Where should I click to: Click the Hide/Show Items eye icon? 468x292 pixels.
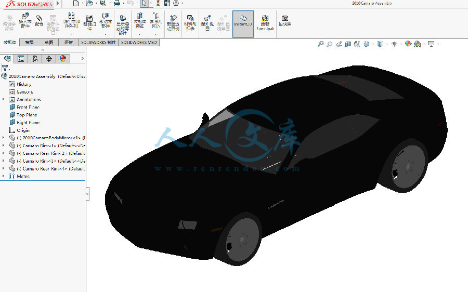(394, 44)
